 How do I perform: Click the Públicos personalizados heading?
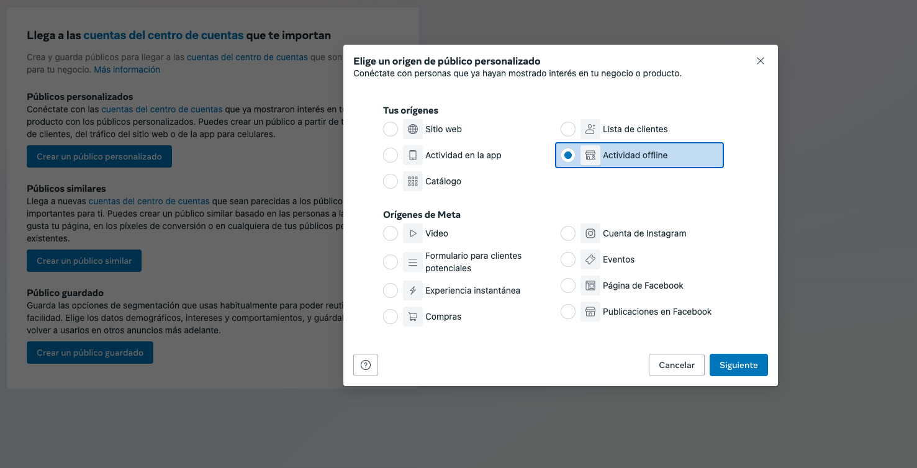pos(80,97)
